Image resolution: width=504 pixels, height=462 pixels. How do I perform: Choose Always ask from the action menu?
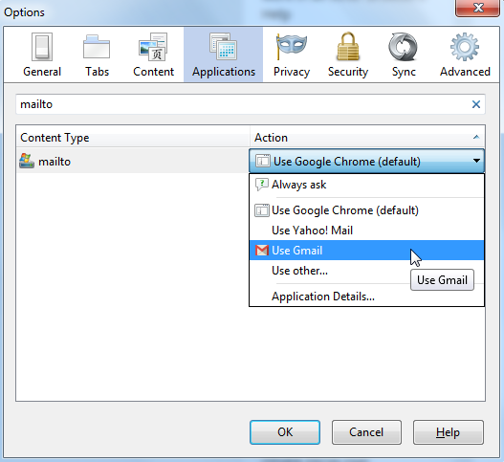(x=366, y=185)
